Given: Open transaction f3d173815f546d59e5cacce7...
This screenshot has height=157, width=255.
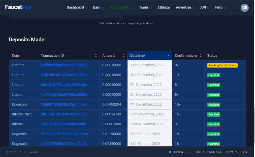Looking at the screenshot, I should (65, 114).
